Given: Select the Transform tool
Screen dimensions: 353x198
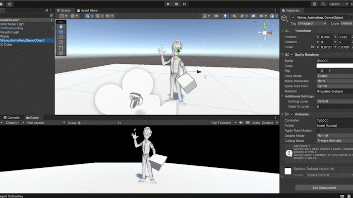Looking at the screenshot, I should click(61, 53).
